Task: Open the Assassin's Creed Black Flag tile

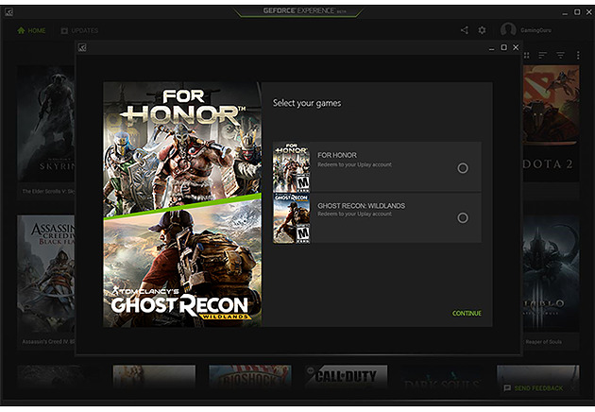Action: pyautogui.click(x=46, y=281)
